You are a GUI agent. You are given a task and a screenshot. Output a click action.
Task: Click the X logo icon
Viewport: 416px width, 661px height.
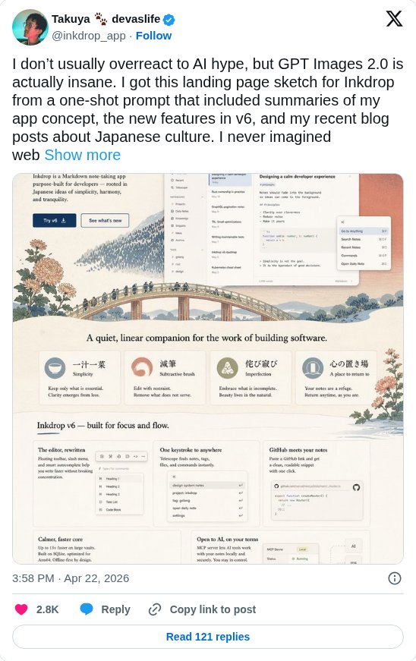click(x=394, y=18)
